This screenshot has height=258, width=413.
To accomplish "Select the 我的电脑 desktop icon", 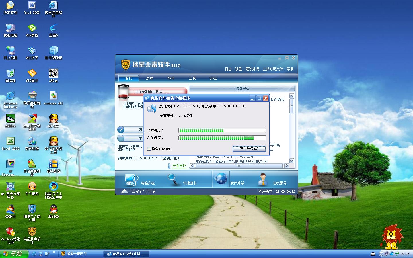I will tap(10, 30).
